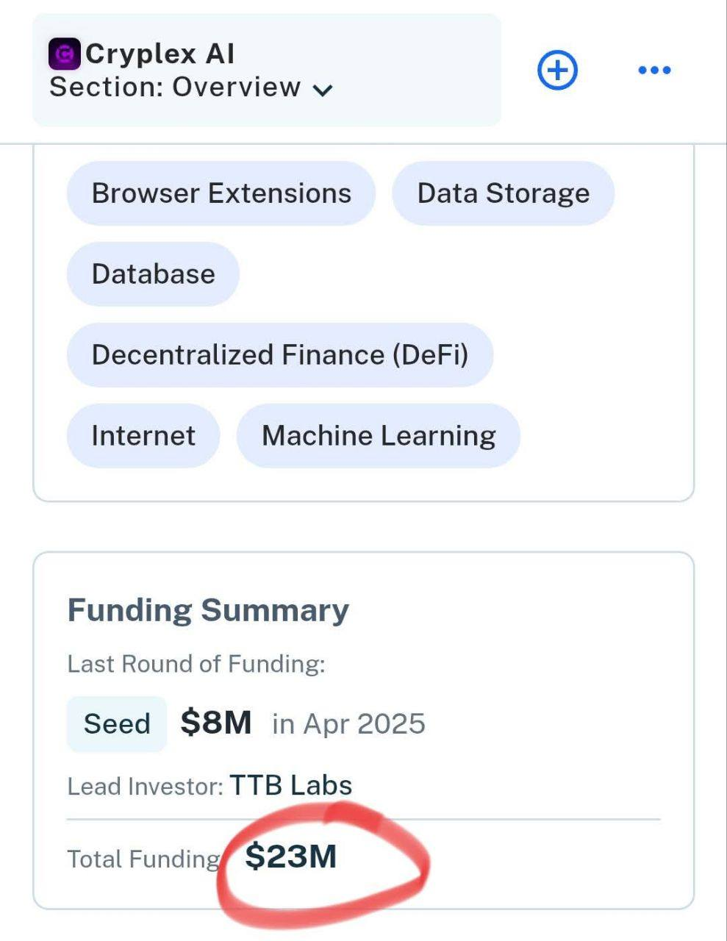Tap the blue circled plus icon

pos(558,71)
